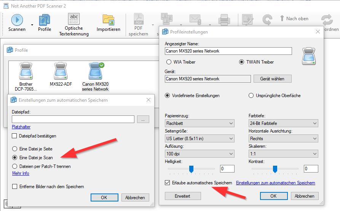Open Optische Texterkennung (OCR) settings
This screenshot has width=340, height=211.
pos(74,24)
